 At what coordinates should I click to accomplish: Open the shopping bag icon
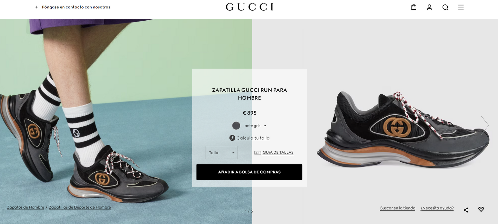point(414,7)
